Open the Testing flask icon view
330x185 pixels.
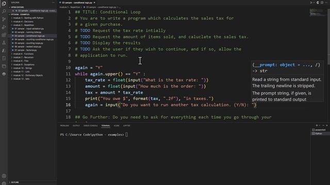(x=4, y=43)
